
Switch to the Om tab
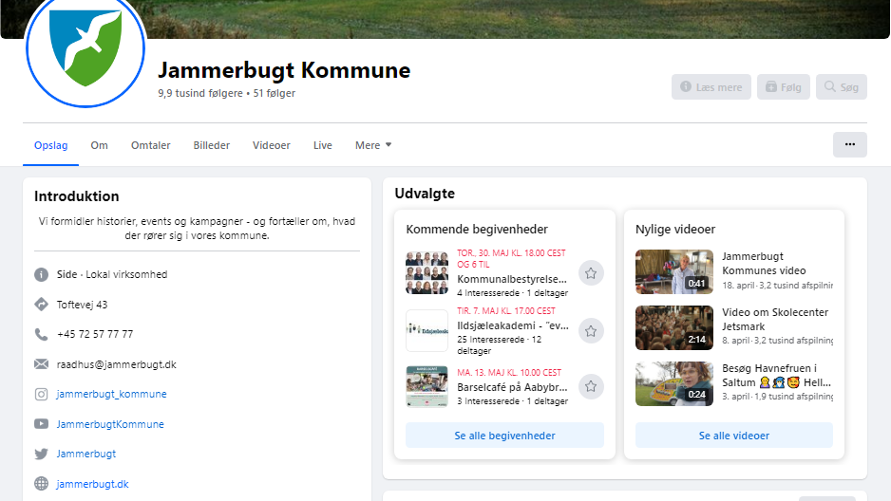[99, 145]
